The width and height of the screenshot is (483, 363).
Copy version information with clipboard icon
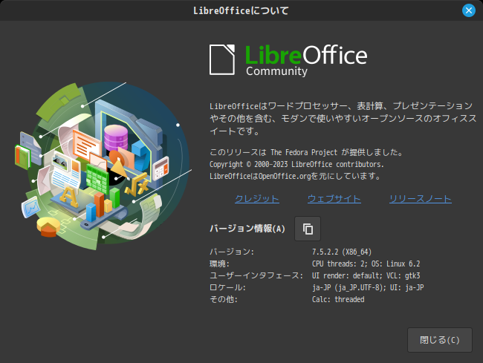click(x=308, y=229)
